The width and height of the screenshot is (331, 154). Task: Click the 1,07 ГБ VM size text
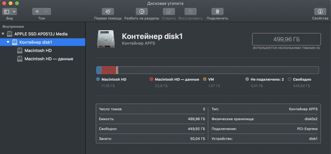click(x=214, y=86)
